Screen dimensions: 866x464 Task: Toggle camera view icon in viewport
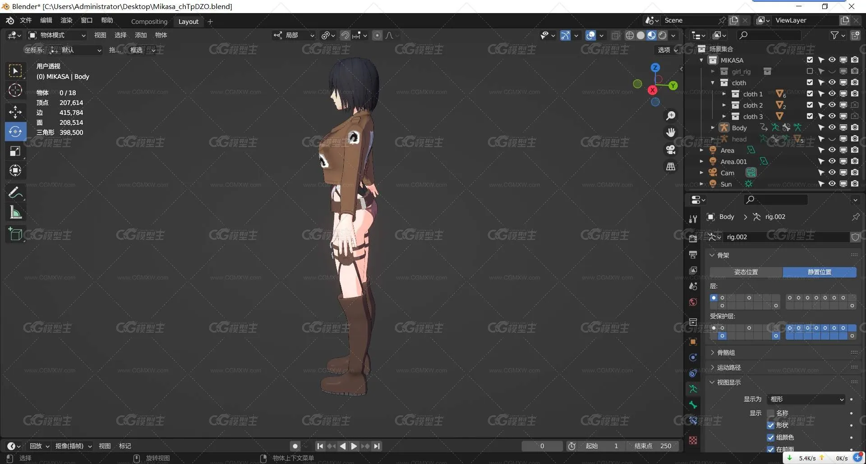[x=671, y=150]
